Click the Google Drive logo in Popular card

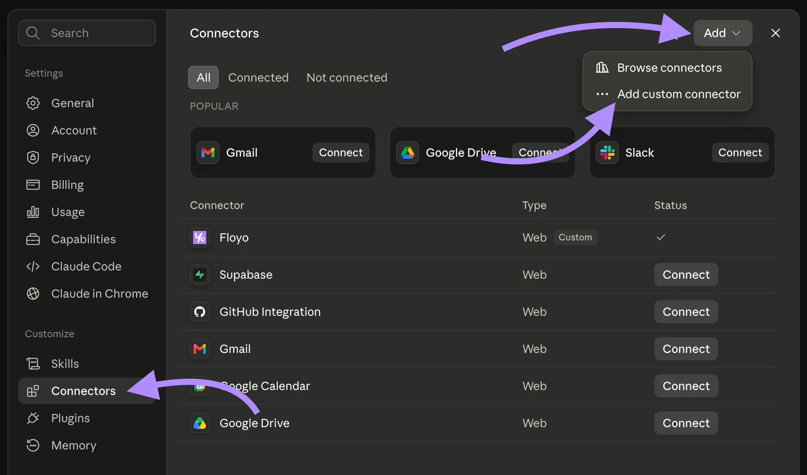coord(408,153)
